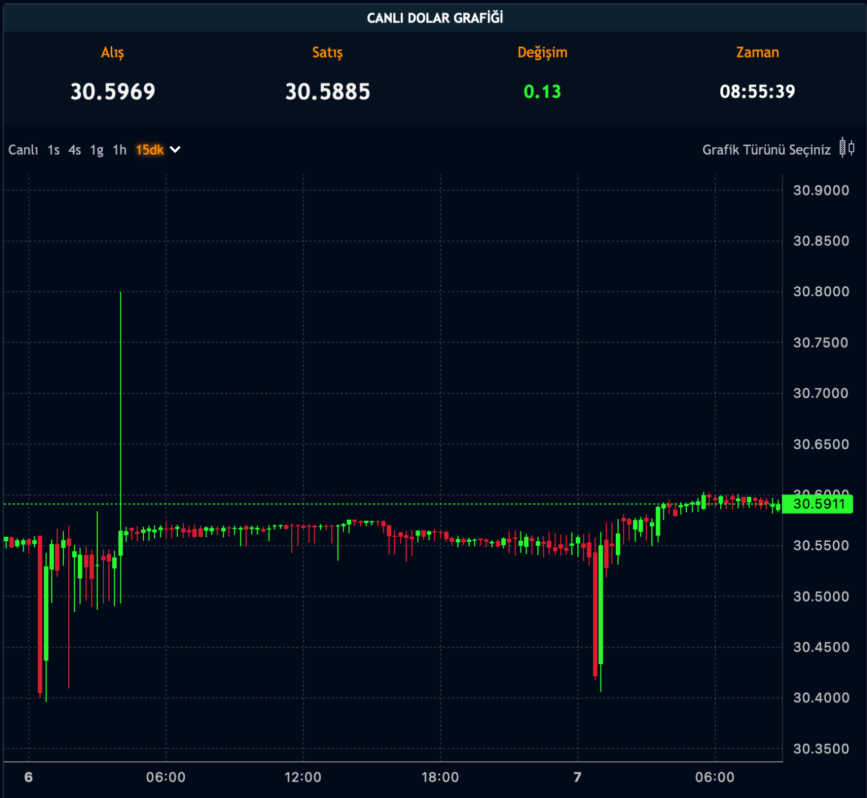Expand the timeframe chevron next to 15dk

(176, 150)
